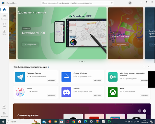This screenshot has height=124, width=155.
Task: Open Google Chrome from the taskbar
Action: pyautogui.click(x=73, y=122)
